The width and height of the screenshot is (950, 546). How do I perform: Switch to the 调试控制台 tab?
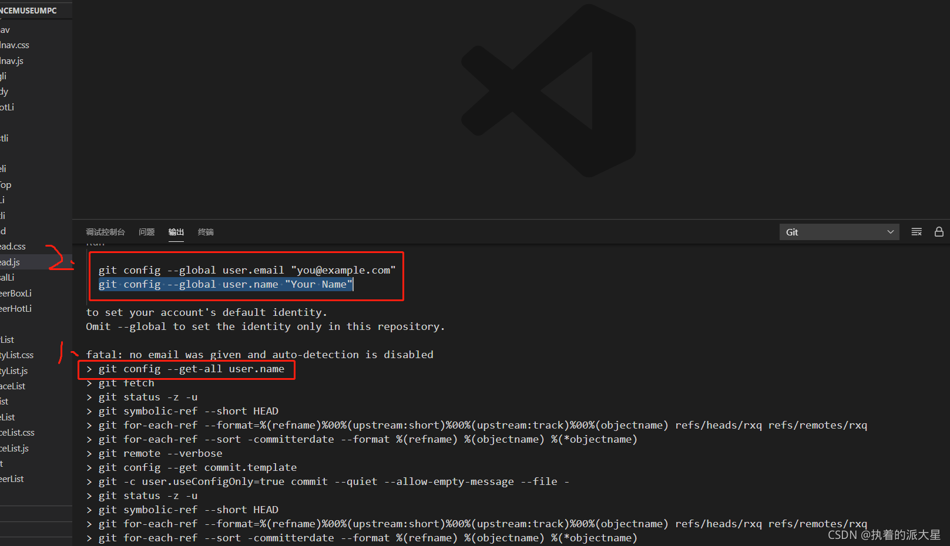tap(105, 232)
